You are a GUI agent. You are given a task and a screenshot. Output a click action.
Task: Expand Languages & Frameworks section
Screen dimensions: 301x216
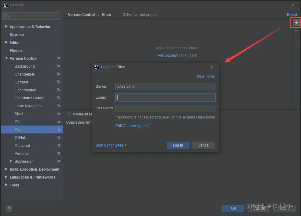click(6, 177)
